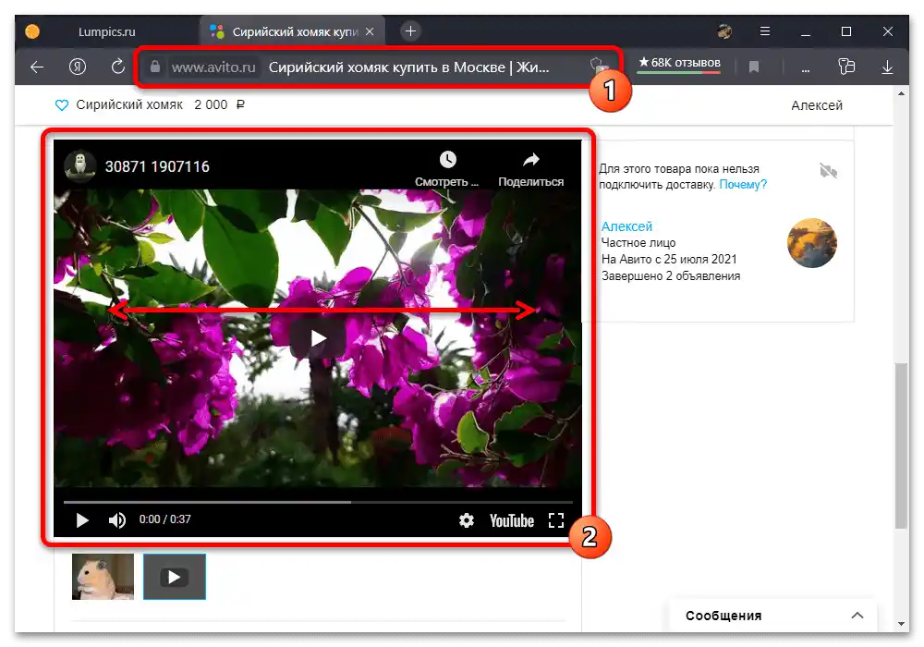Click the www.avito.ru domain in address bar
The width and height of the screenshot is (924, 647).
tap(213, 67)
